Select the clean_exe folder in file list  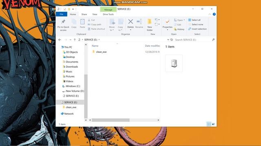101,52
